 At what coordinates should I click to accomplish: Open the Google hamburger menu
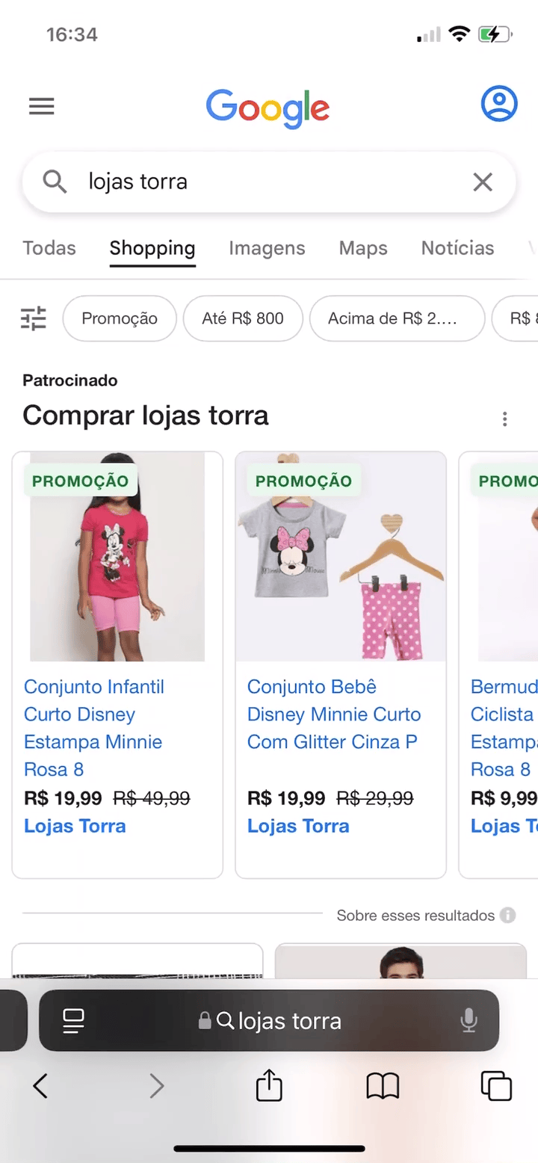click(x=42, y=107)
